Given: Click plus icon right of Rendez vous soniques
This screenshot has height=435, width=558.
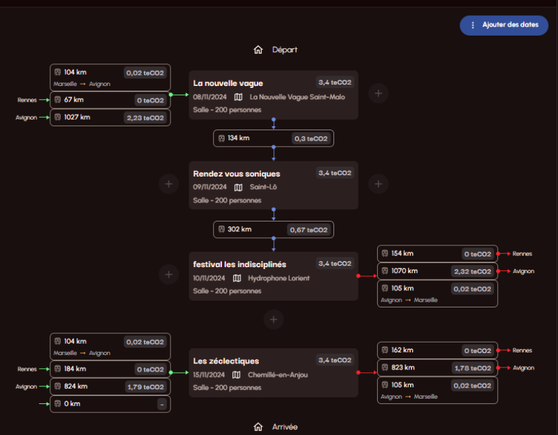Looking at the screenshot, I should [x=378, y=184].
